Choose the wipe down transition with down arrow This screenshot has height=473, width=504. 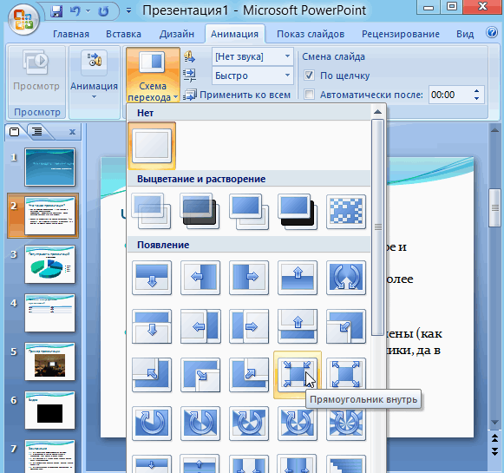pyautogui.click(x=152, y=278)
